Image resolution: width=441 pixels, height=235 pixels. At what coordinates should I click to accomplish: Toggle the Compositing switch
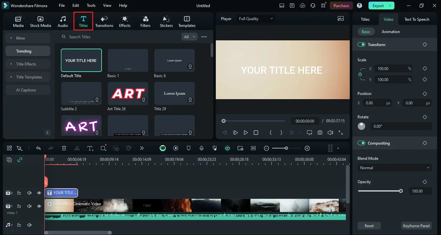coord(361,143)
